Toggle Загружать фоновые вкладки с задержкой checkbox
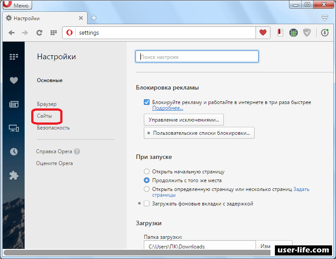Screen dimensions: 336x259 click(146, 204)
